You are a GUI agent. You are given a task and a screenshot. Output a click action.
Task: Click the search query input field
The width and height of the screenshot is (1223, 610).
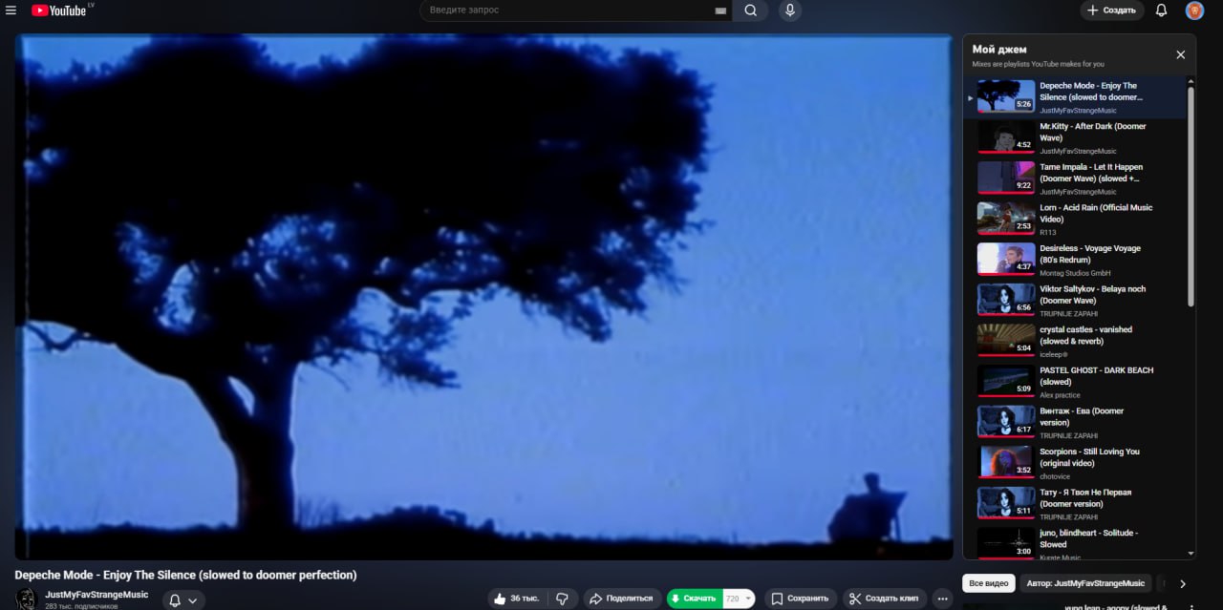point(569,10)
